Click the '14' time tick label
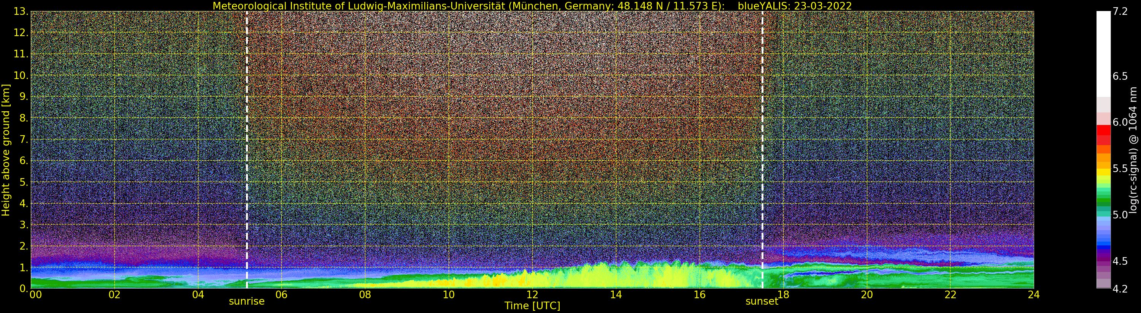 tap(616, 295)
